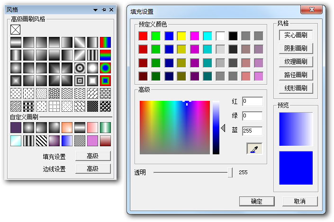Screen dimensions: 334x222
Task: Choose the diagonal black-white striped custom brush
Action: point(41,141)
